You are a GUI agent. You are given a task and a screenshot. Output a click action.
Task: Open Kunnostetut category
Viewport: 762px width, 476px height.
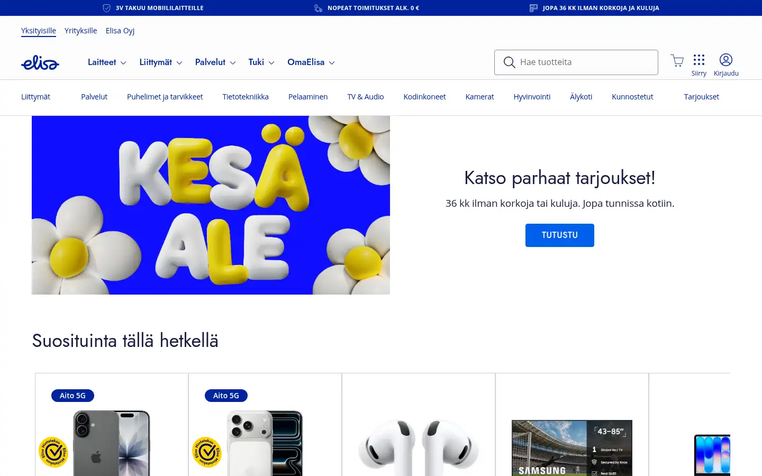(632, 97)
